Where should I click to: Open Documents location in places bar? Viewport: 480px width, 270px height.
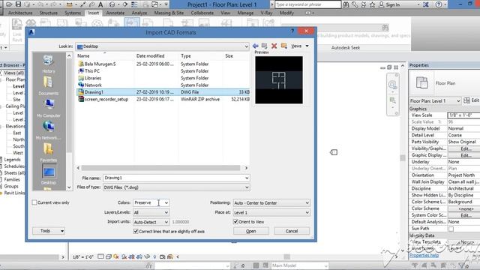coord(48,85)
